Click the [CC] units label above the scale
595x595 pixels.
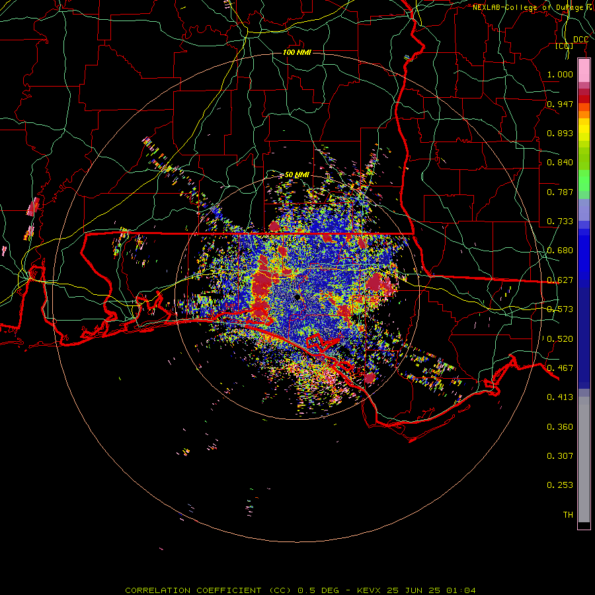pyautogui.click(x=565, y=46)
